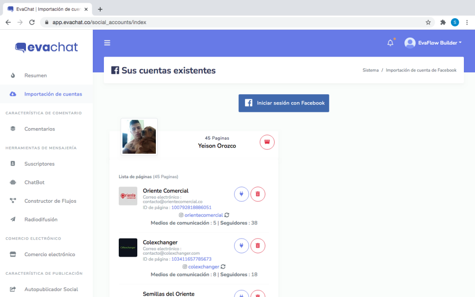Delete the Colexchanger page
Screen dimensions: 475x297
[x=258, y=245]
